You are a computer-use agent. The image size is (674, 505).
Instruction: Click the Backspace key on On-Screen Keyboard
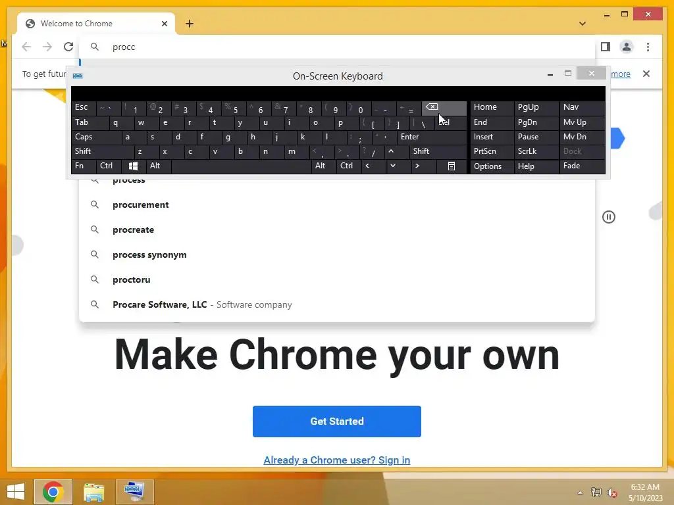[444, 107]
